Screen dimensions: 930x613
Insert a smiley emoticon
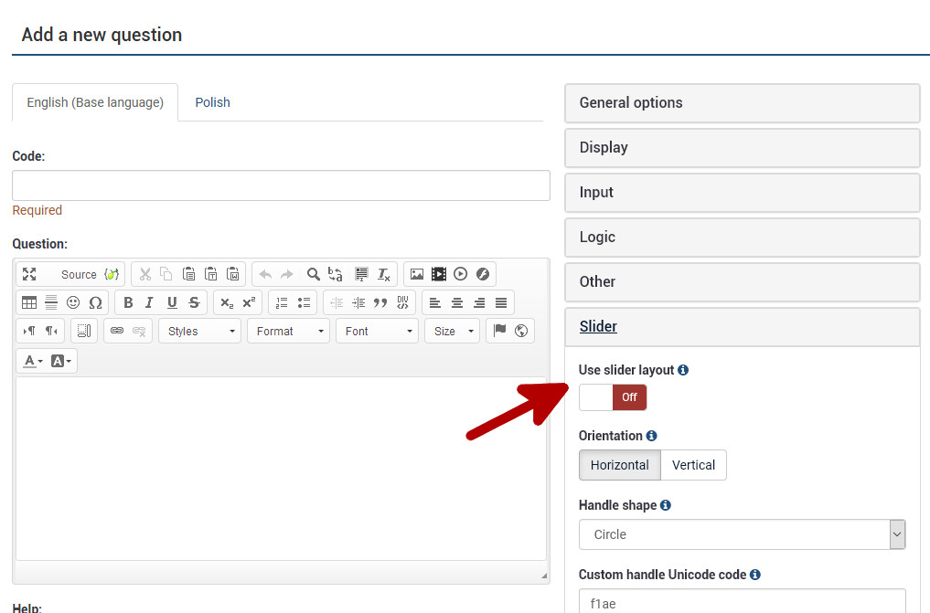point(73,302)
